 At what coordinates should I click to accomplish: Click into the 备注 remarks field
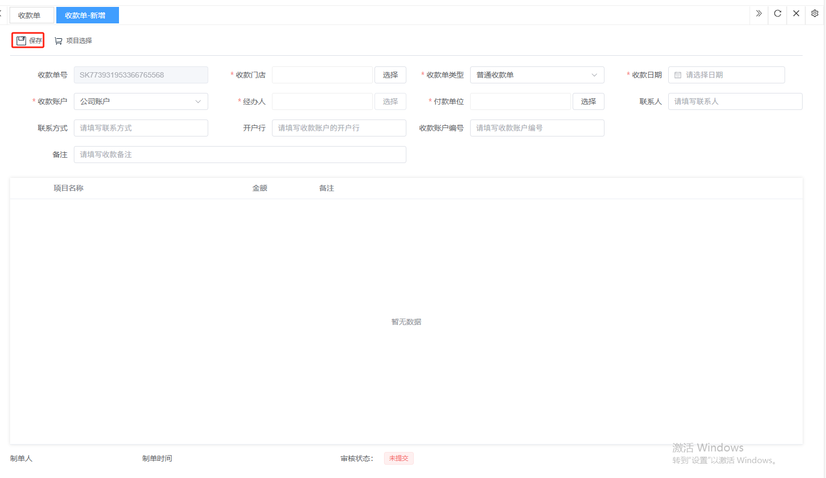[240, 155]
